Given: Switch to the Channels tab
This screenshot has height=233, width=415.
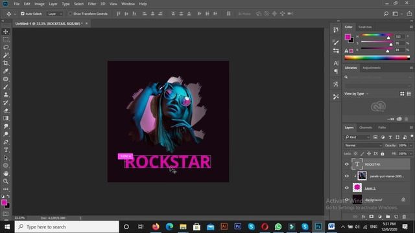Looking at the screenshot, I should click(x=366, y=128).
